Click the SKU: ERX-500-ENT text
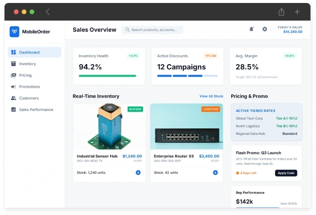 click(167, 161)
